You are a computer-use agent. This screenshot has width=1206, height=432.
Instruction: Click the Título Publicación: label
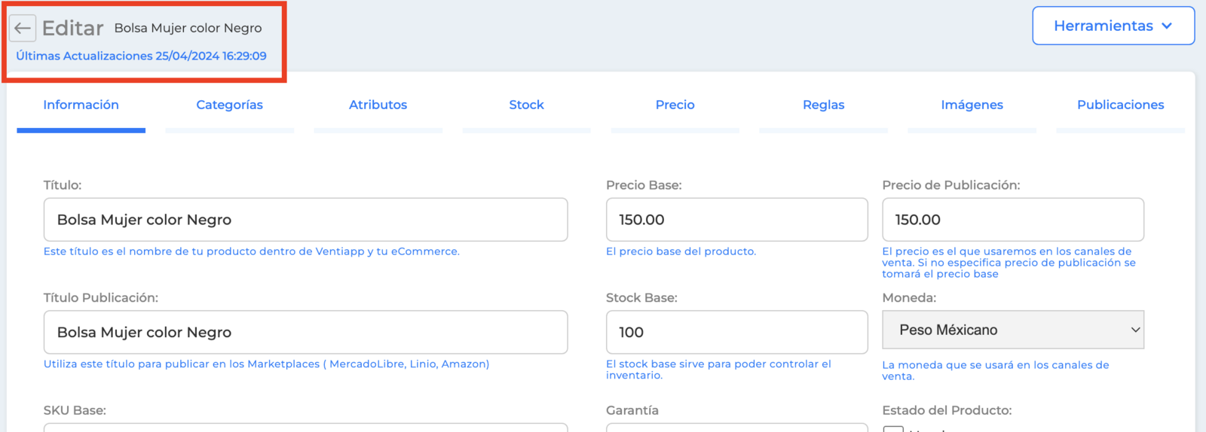coord(101,298)
